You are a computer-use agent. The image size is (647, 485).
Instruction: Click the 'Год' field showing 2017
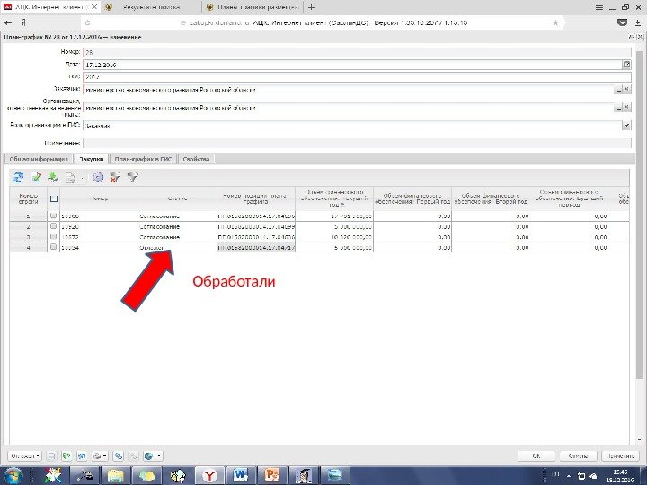click(x=357, y=76)
